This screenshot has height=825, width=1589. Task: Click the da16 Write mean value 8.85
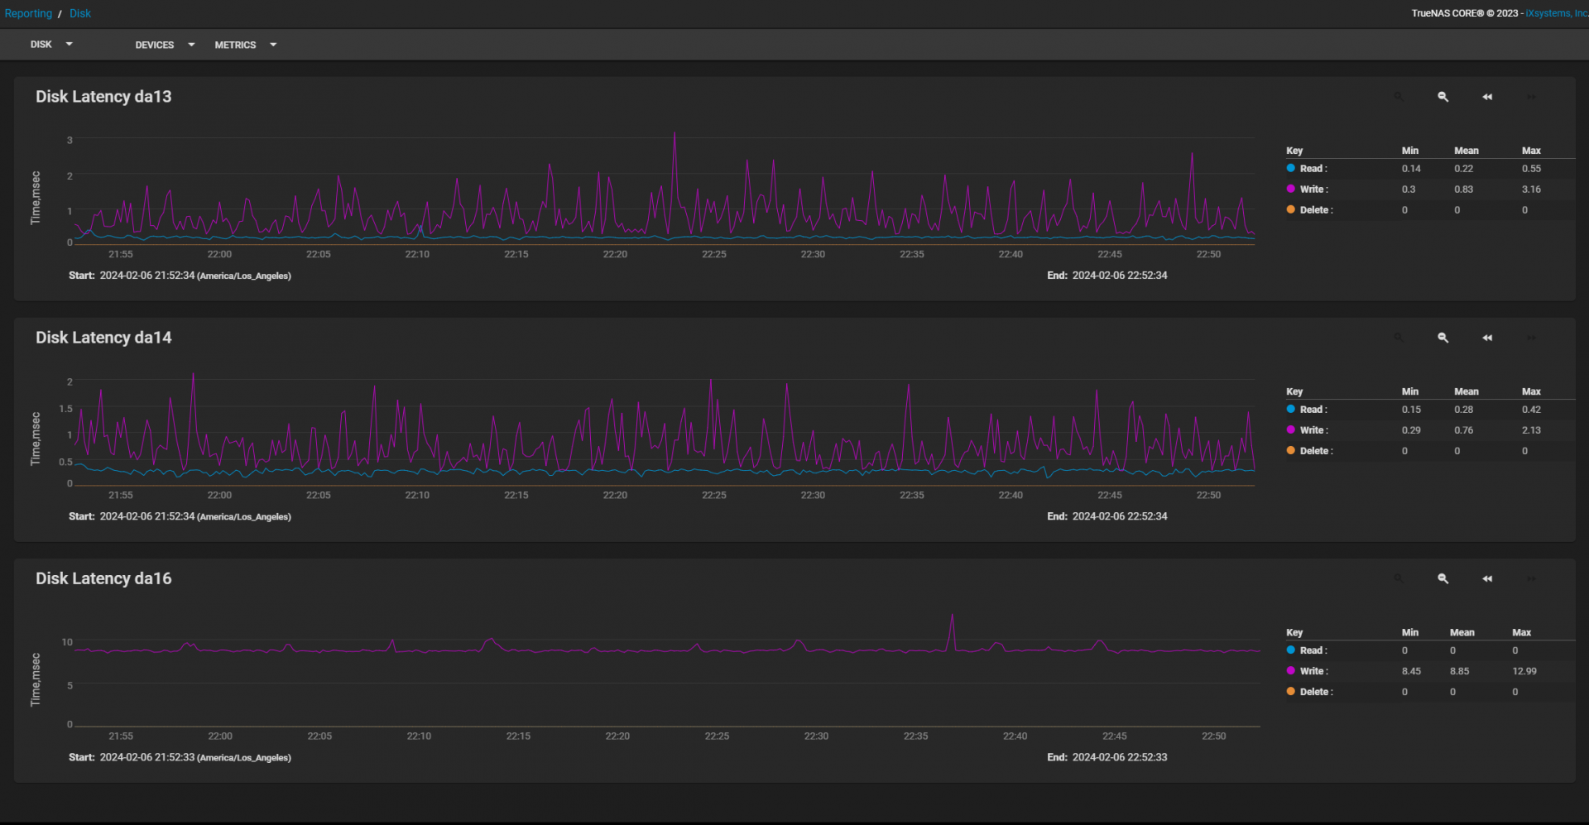1459,671
